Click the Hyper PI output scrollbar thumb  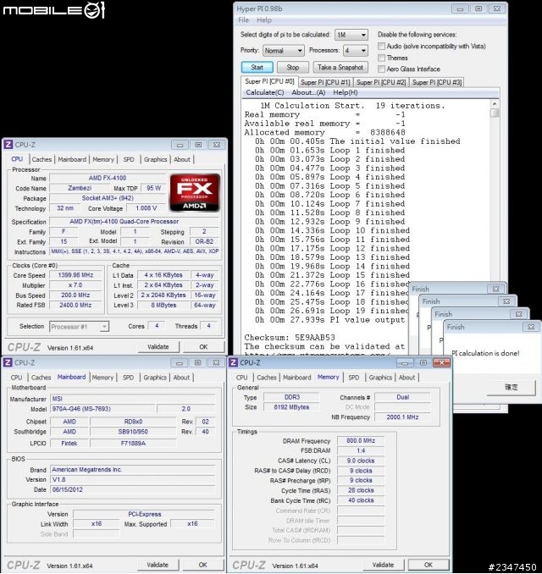(x=495, y=113)
